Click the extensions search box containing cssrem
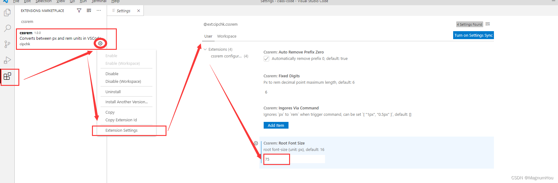The width and height of the screenshot is (558, 183). point(61,22)
